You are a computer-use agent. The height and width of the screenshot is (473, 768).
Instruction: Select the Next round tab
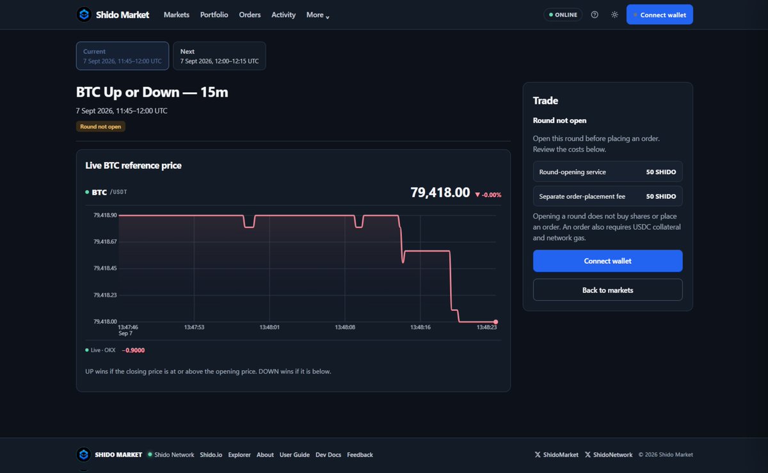click(x=220, y=56)
